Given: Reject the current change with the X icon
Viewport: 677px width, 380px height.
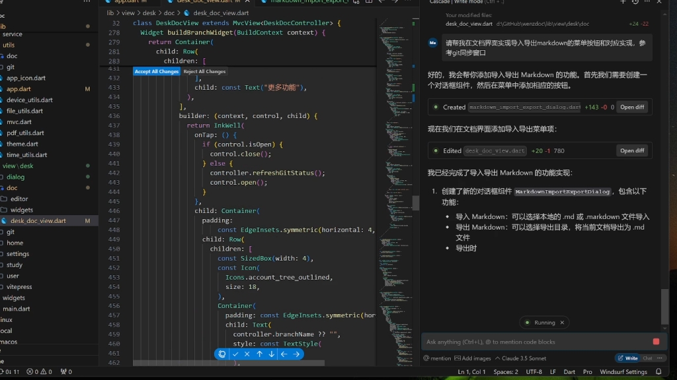Looking at the screenshot, I should click(247, 354).
